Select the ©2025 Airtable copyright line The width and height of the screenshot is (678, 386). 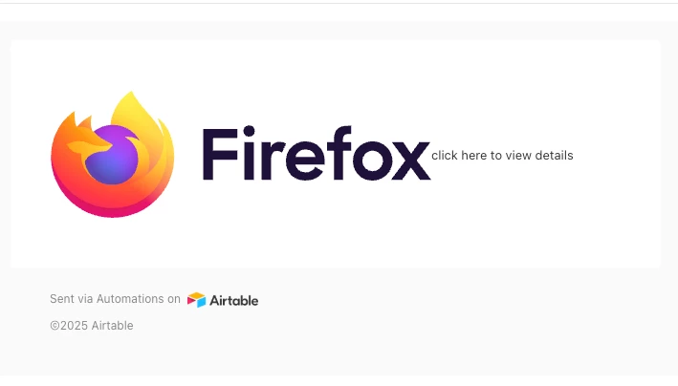(x=92, y=326)
